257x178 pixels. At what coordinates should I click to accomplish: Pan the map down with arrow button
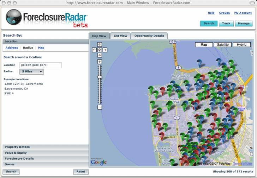click(x=100, y=55)
